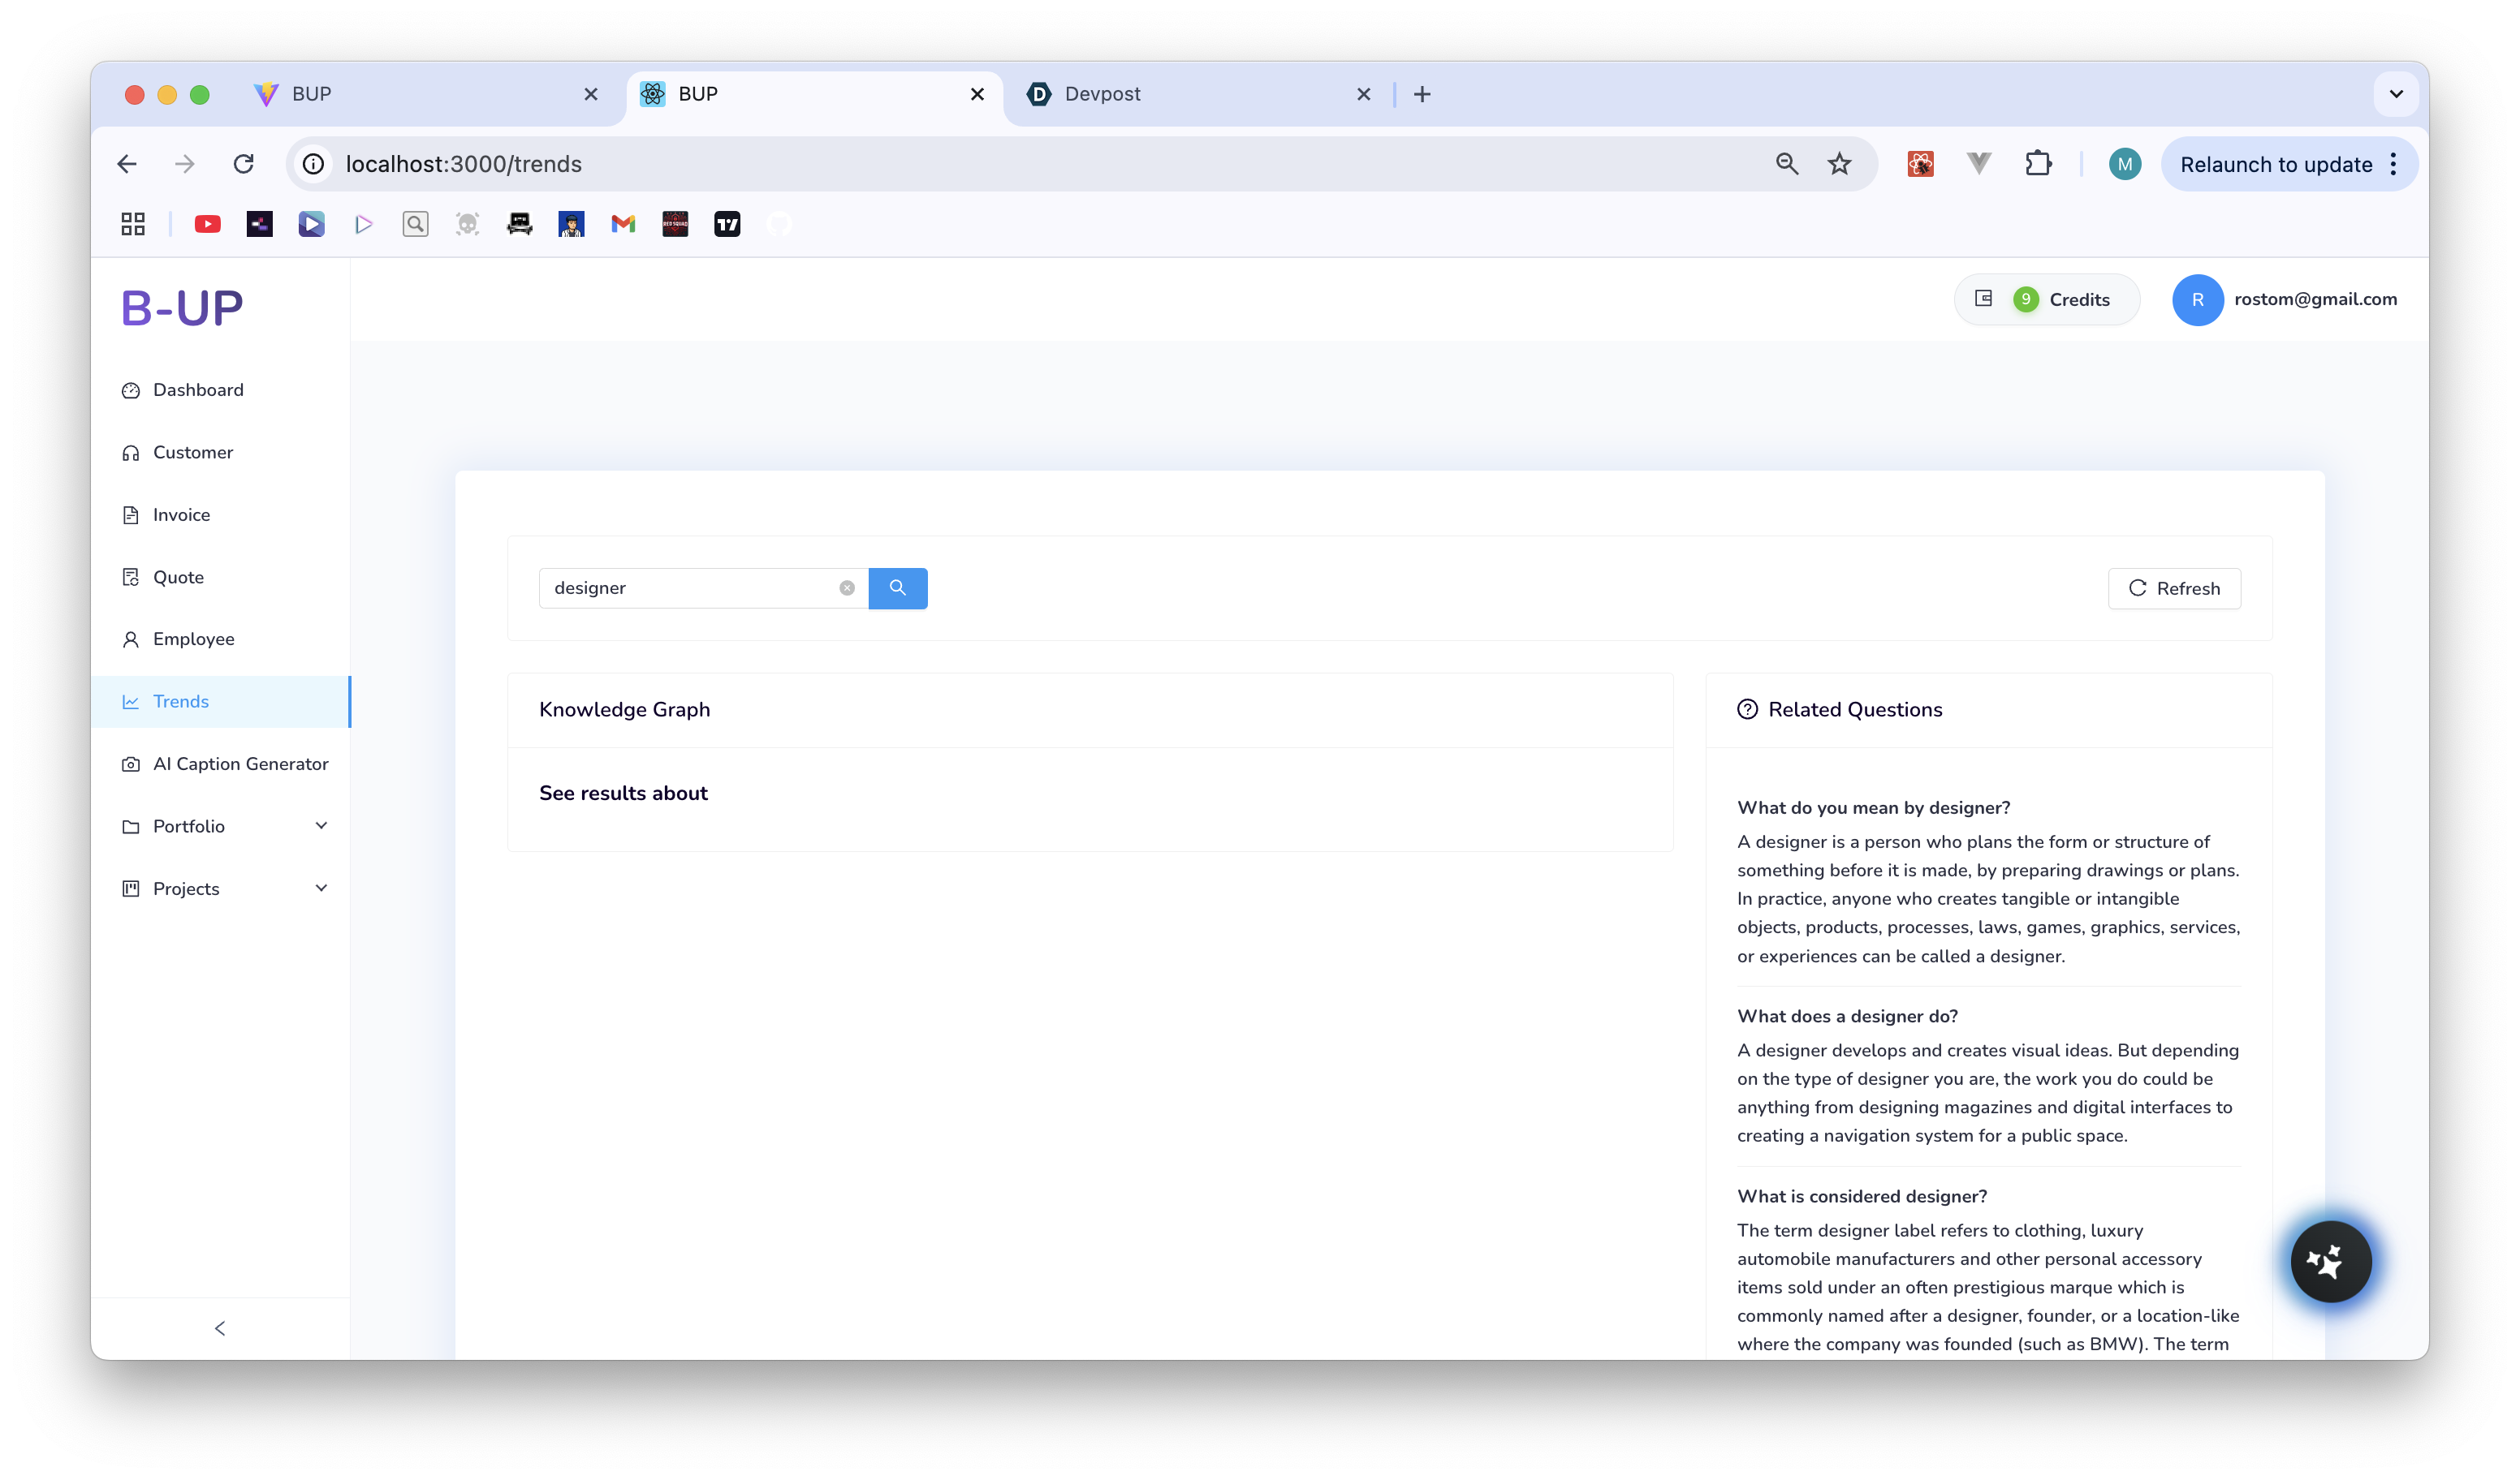Click the Gmail bookmark icon
This screenshot has width=2520, height=1480.
[x=623, y=224]
